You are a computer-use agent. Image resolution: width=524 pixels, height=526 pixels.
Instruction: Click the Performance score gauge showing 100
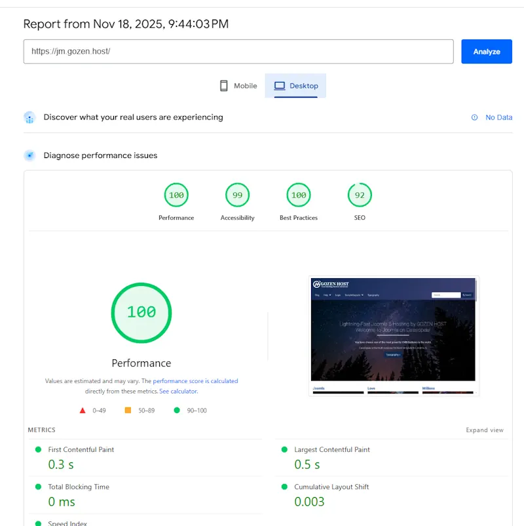176,195
